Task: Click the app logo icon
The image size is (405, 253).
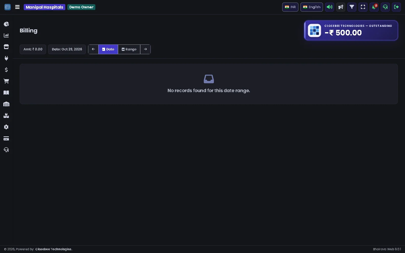Action: coord(8,7)
